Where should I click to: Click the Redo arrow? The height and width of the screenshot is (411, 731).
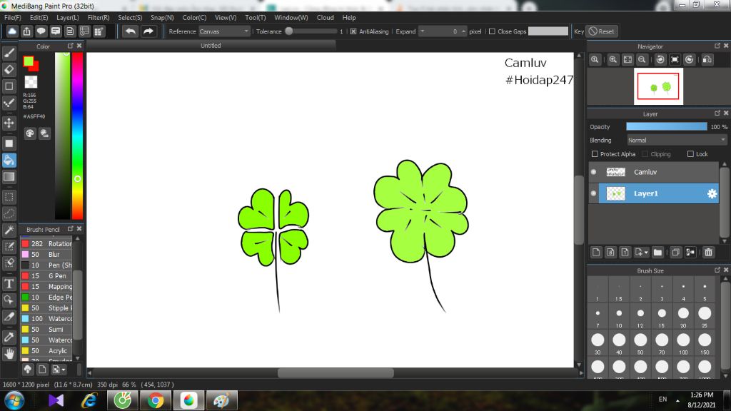pyautogui.click(x=148, y=31)
